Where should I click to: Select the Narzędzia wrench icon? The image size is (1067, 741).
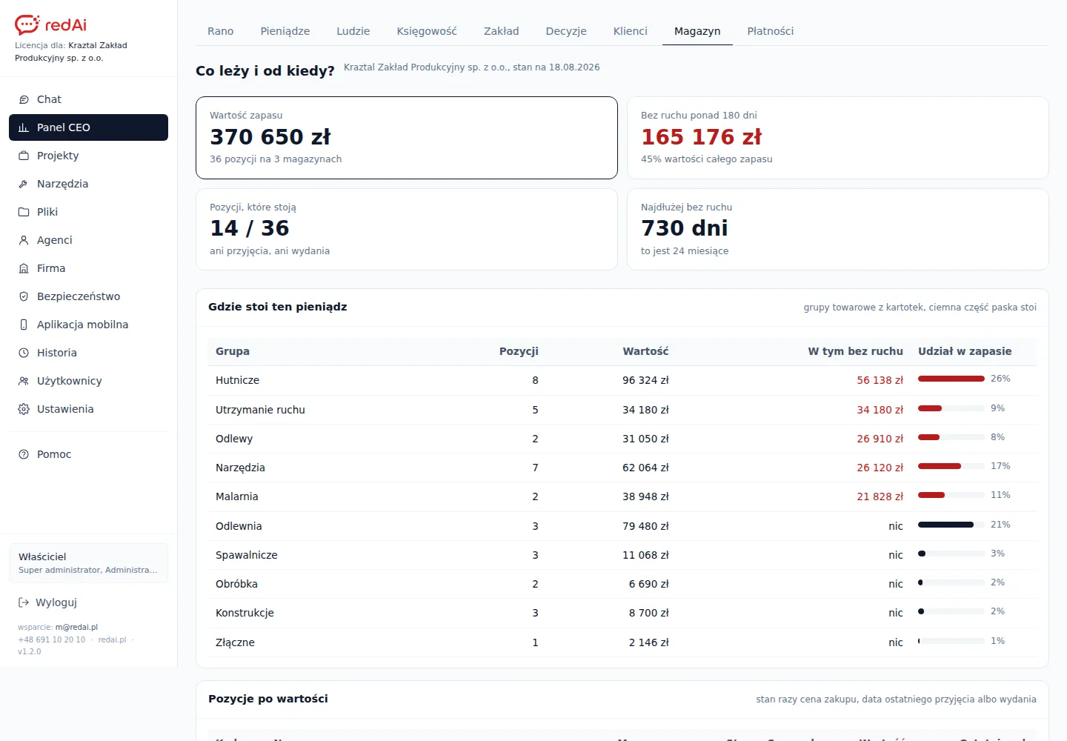tap(24, 184)
